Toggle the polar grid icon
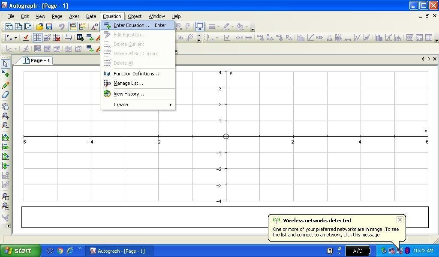Screen dimensions: 439x257 click(x=47, y=38)
